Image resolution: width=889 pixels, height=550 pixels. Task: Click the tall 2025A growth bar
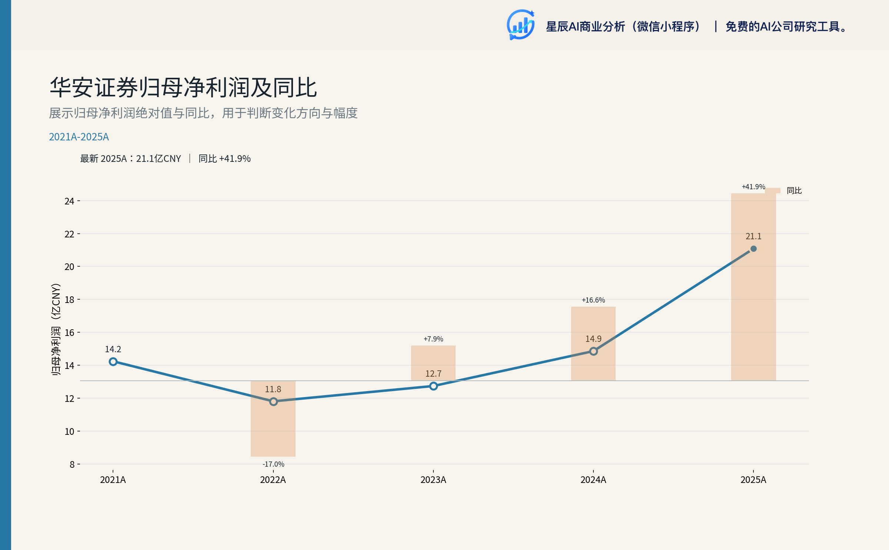(753, 287)
